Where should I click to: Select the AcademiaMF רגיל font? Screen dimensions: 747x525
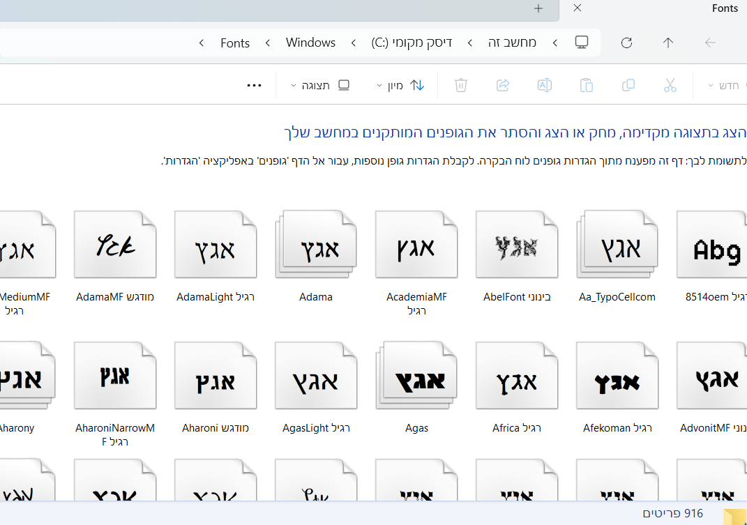[x=416, y=245]
